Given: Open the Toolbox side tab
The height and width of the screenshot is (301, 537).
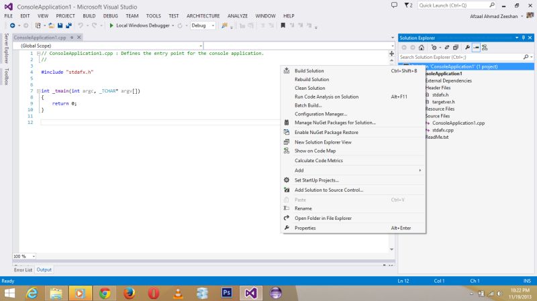Looking at the screenshot, I should point(6,76).
